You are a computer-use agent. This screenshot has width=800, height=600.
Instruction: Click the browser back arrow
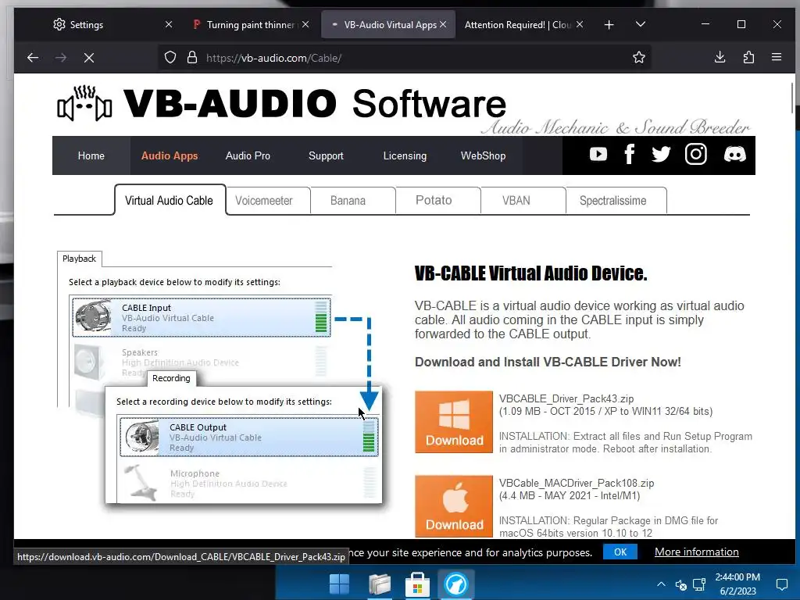(x=33, y=58)
